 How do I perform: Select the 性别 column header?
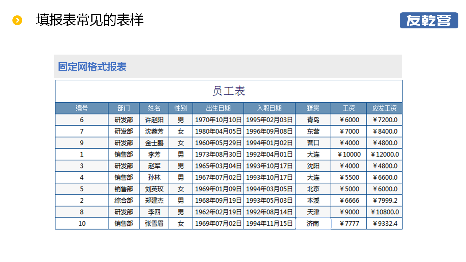(x=181, y=108)
